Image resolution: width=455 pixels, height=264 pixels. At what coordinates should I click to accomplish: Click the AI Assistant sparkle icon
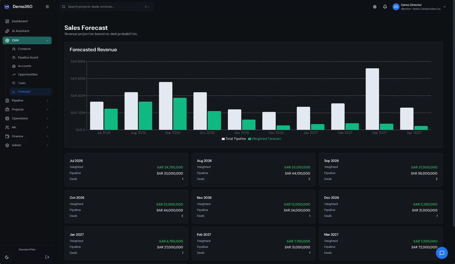[7, 31]
